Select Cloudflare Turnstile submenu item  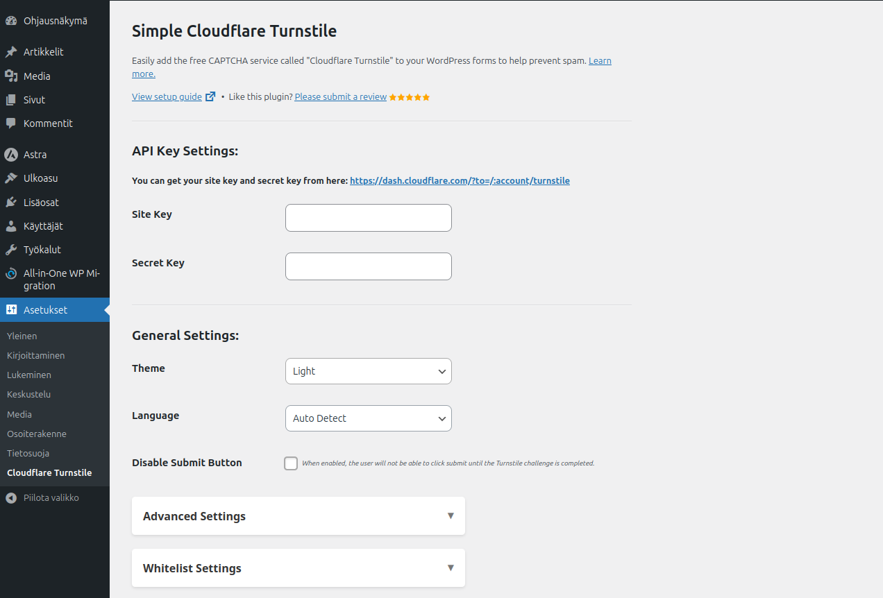[x=49, y=472]
